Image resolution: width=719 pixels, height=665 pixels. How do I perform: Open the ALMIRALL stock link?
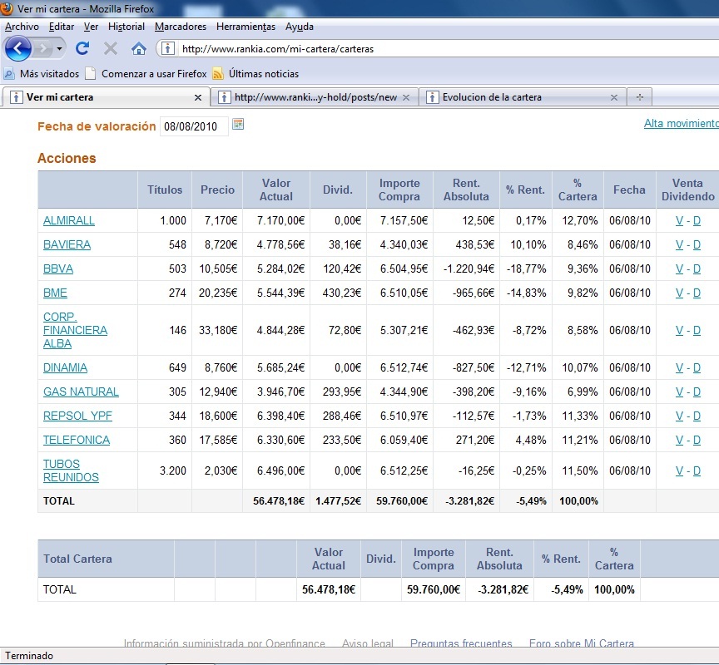click(x=69, y=220)
